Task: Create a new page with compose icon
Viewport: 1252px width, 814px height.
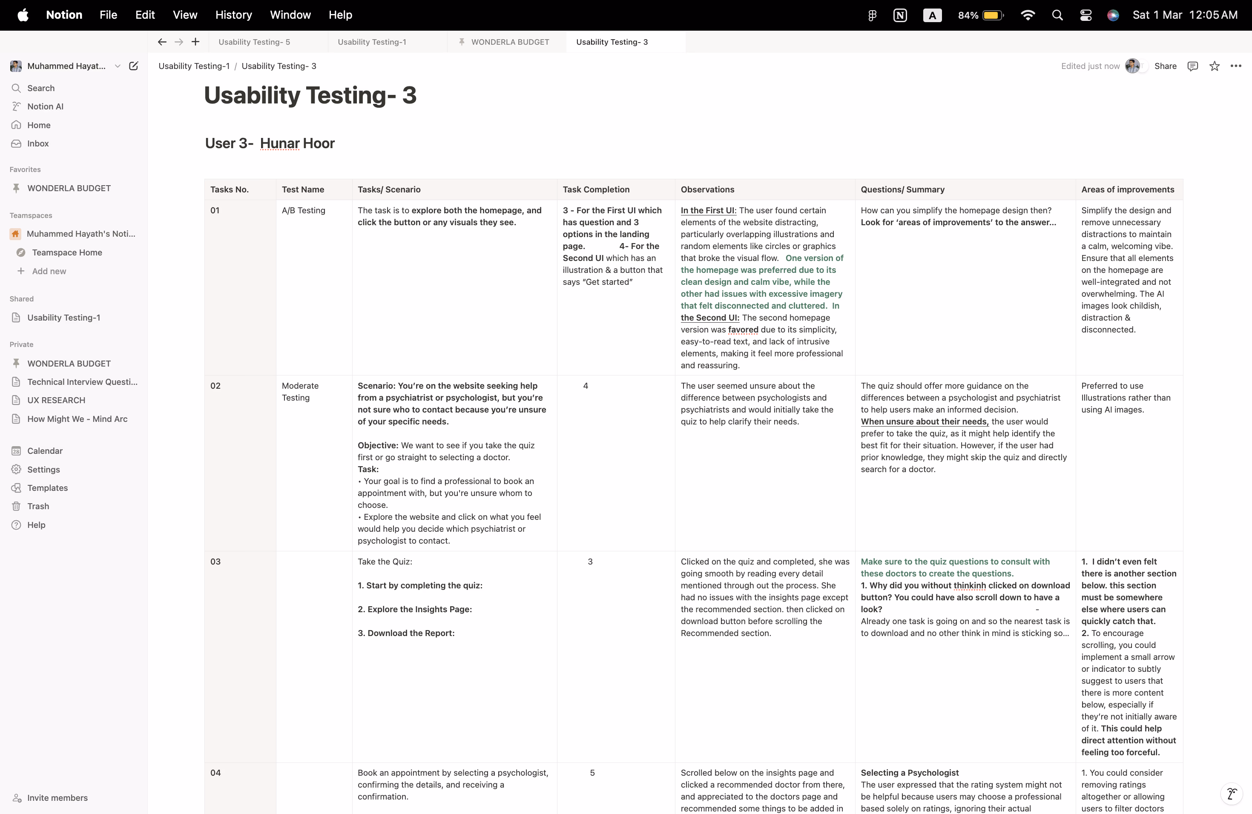Action: pyautogui.click(x=134, y=66)
